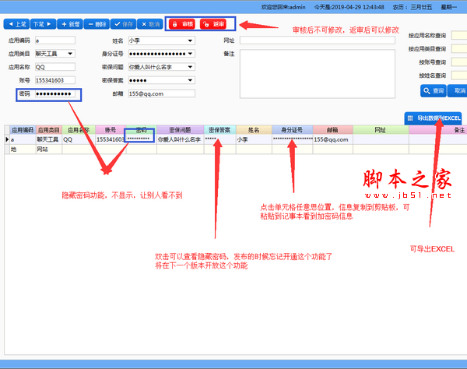Click the 密保问题 column header
This screenshot has height=369, width=467.
pyautogui.click(x=181, y=130)
